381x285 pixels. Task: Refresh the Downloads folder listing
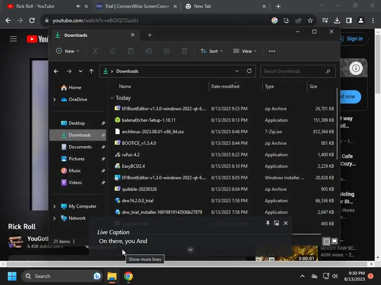[249, 71]
